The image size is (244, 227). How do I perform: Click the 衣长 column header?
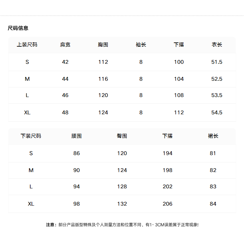coord(217,45)
